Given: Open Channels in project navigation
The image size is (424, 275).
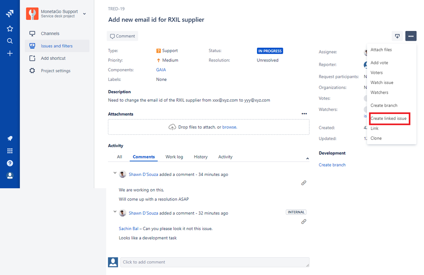Looking at the screenshot, I should click(x=50, y=33).
